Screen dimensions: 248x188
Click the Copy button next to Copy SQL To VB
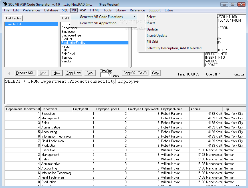(156, 73)
